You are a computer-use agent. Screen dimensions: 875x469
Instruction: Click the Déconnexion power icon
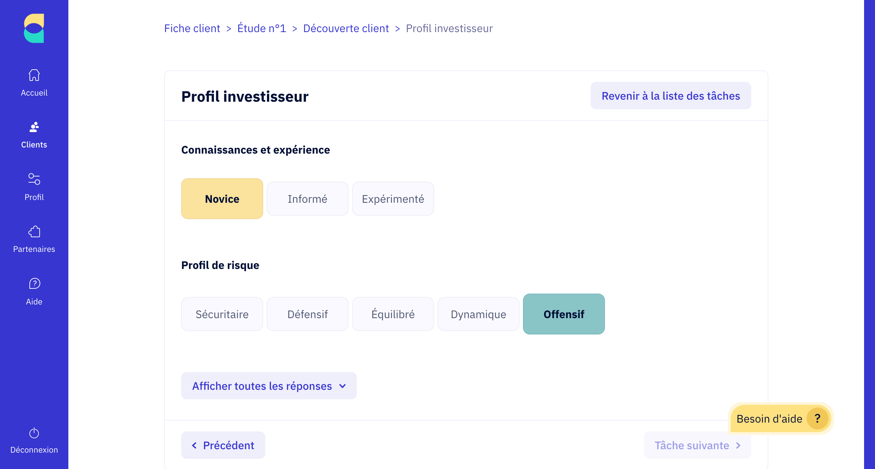34,434
